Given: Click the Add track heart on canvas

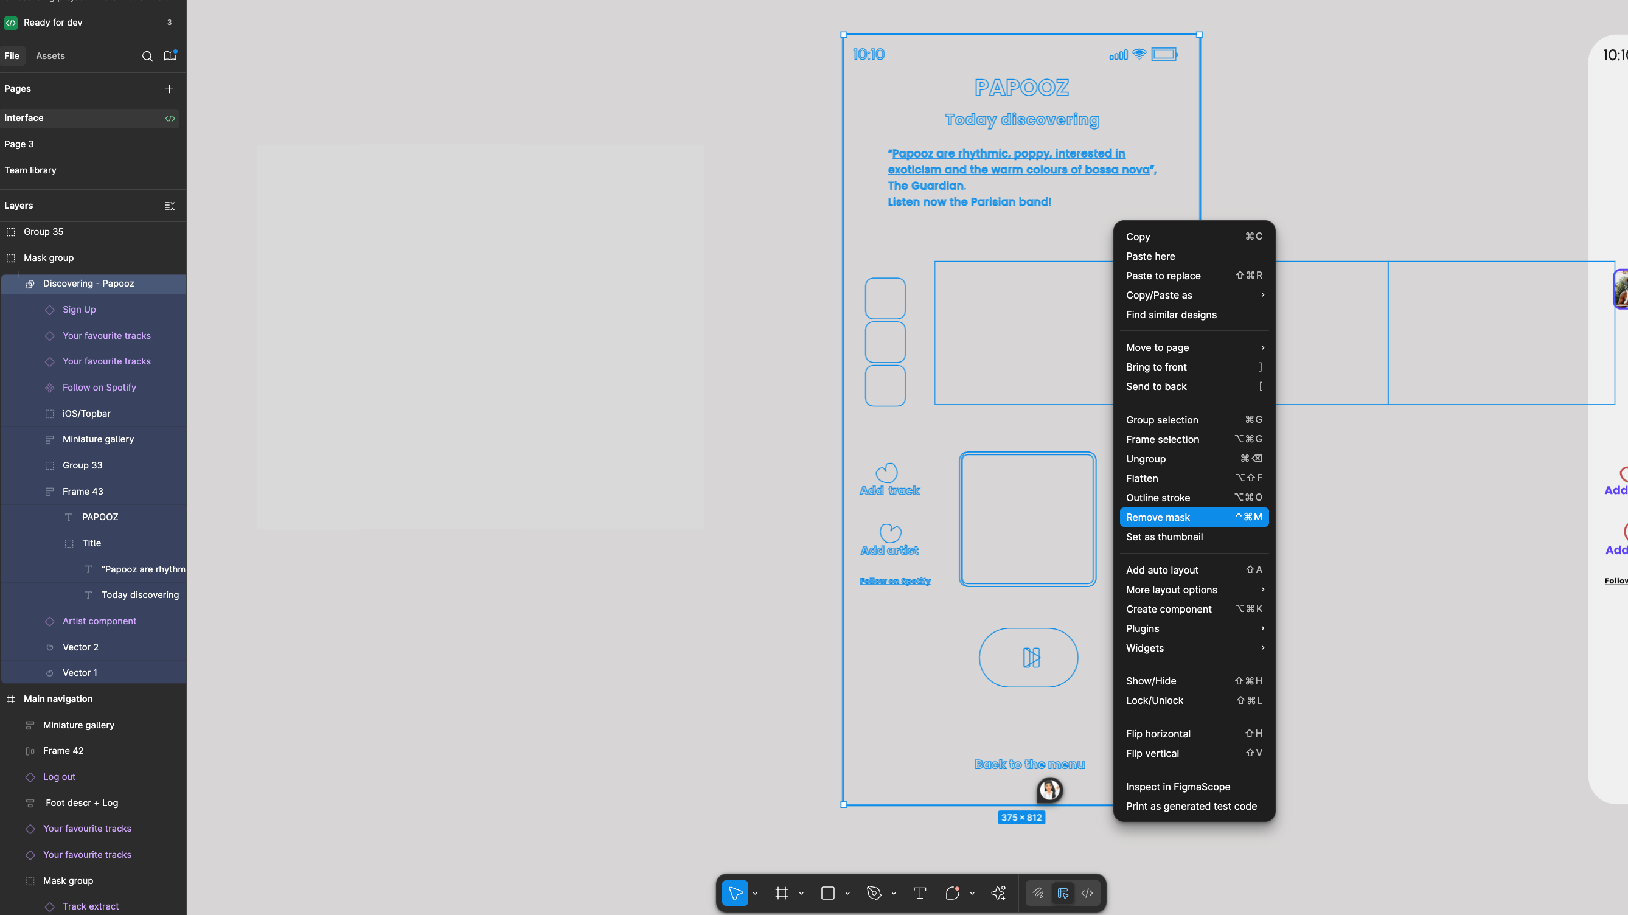Looking at the screenshot, I should click(x=886, y=472).
